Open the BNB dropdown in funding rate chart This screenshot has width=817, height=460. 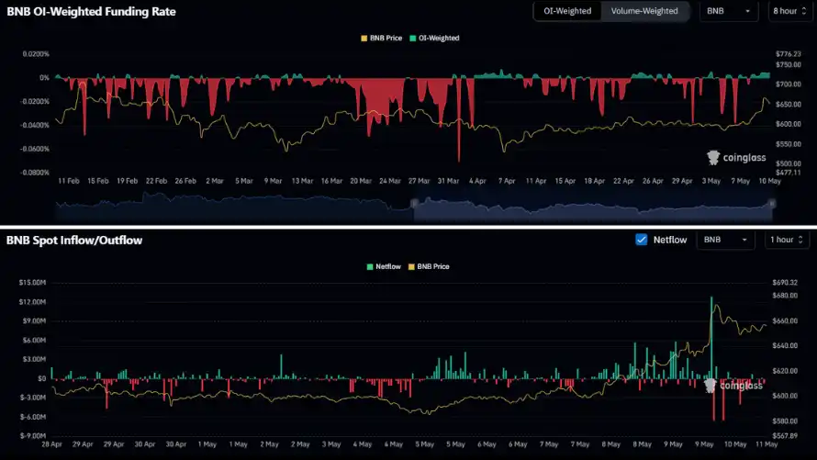(728, 11)
